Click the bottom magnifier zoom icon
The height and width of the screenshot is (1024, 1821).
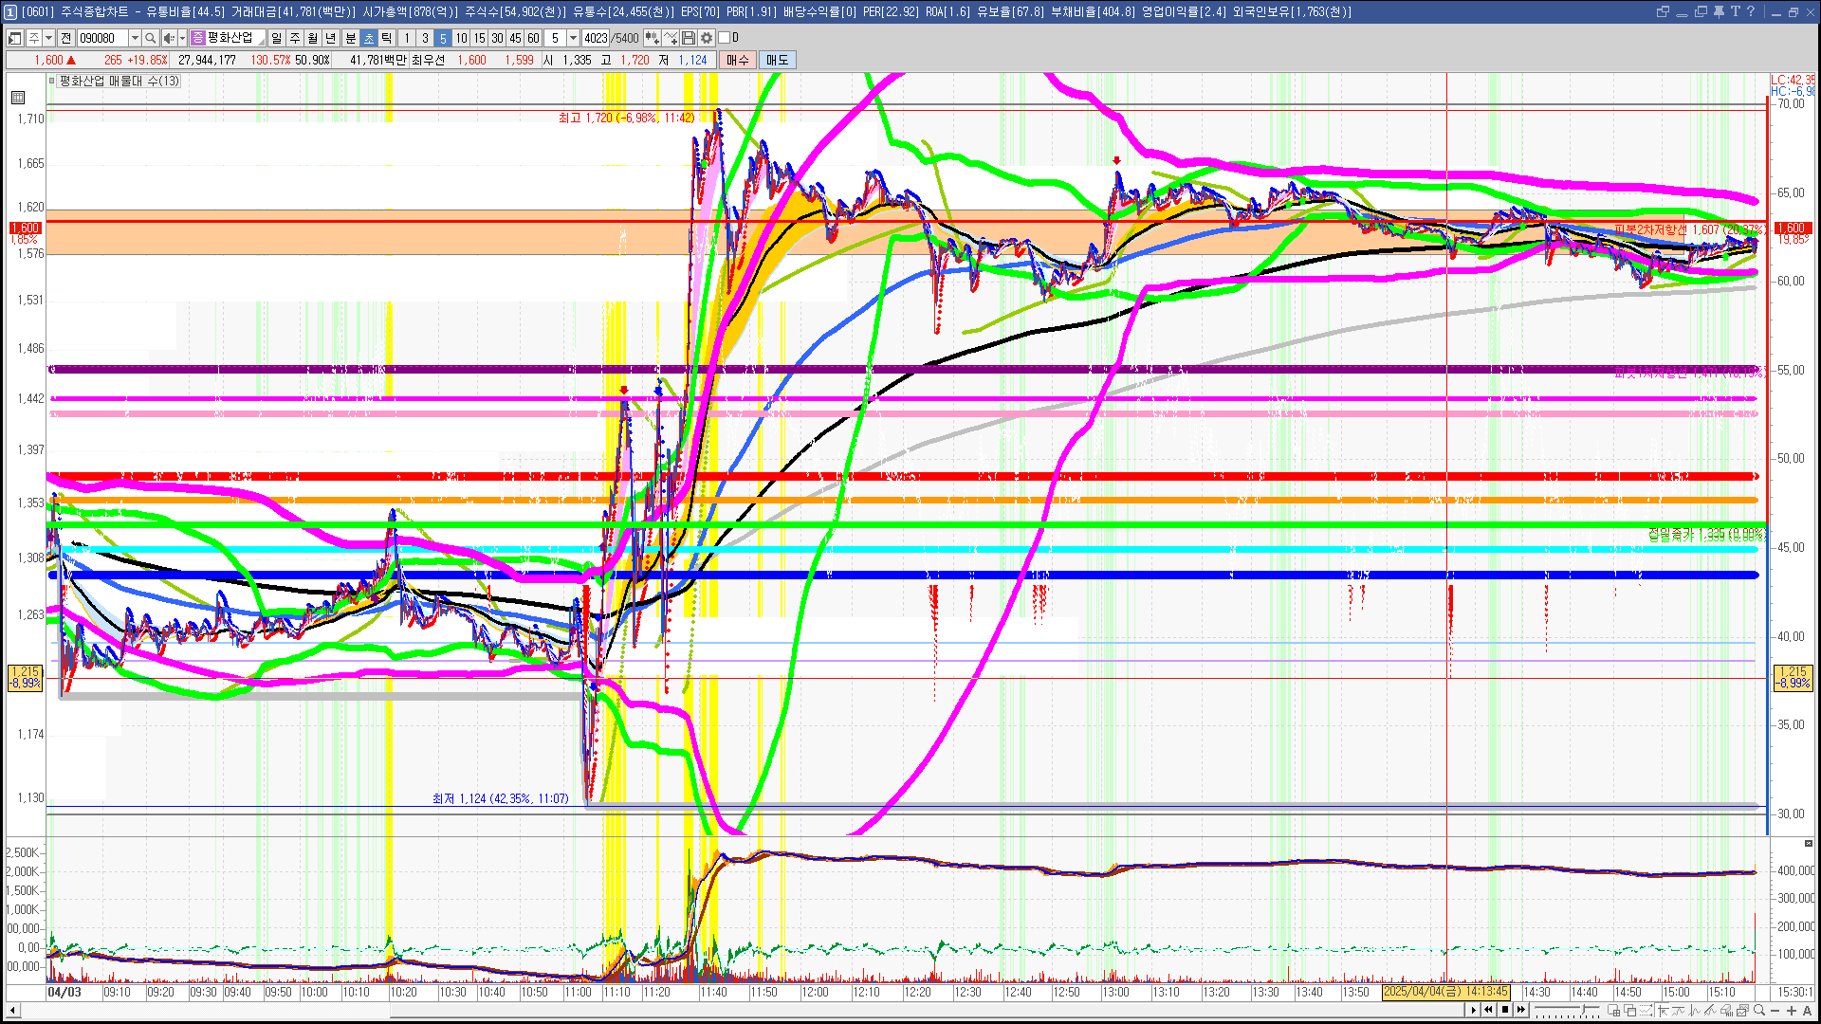click(x=1760, y=1011)
